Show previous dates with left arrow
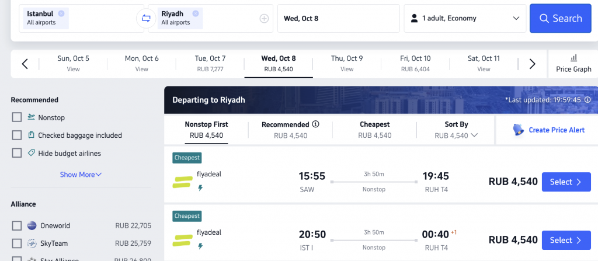The height and width of the screenshot is (261, 598). coord(25,64)
